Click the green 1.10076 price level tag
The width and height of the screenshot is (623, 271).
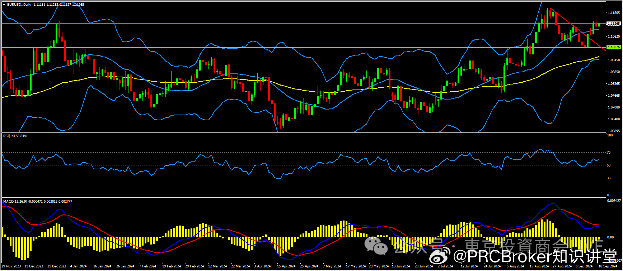pyautogui.click(x=613, y=47)
